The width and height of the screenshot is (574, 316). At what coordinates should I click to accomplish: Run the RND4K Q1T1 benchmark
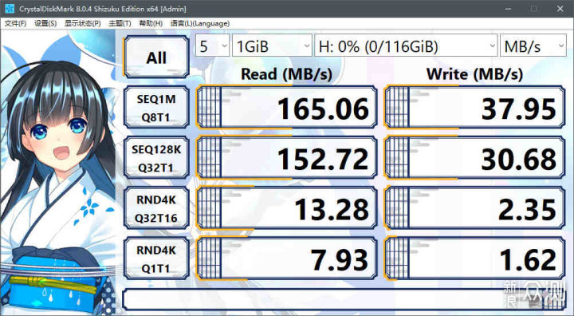(x=156, y=259)
